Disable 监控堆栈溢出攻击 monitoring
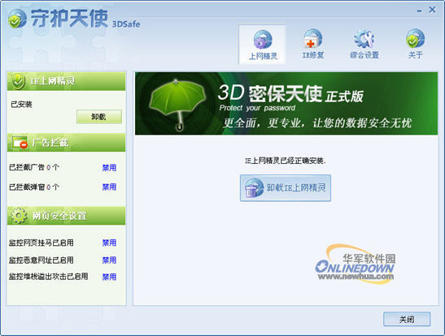Viewport: 445px width, 336px height. (x=109, y=277)
